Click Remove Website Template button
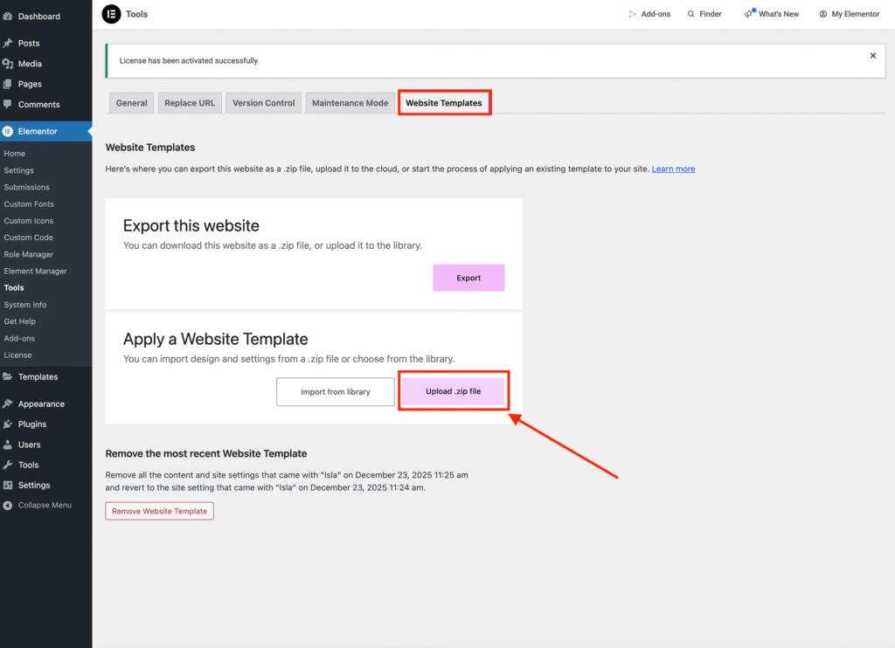The image size is (895, 648). tap(159, 511)
